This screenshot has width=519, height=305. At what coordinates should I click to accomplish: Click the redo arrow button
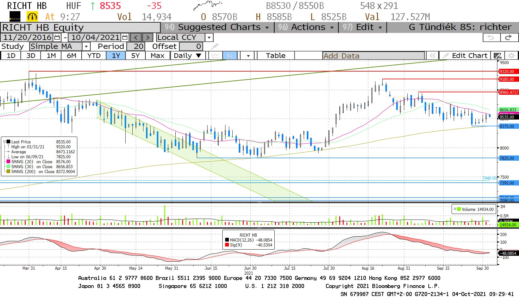tap(508, 37)
